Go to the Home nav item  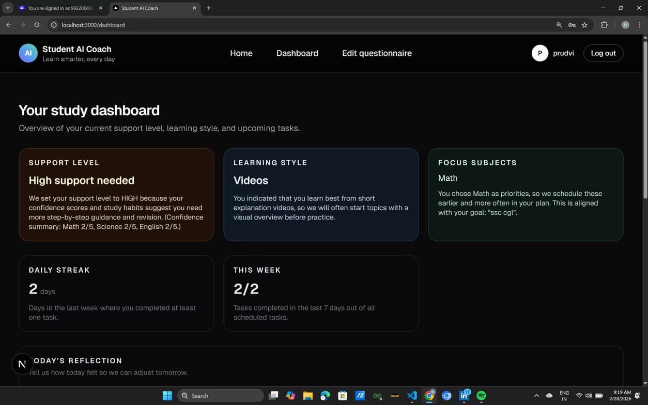coord(241,53)
